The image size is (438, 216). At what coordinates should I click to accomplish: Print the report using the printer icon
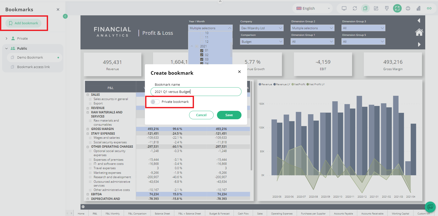tap(408, 8)
